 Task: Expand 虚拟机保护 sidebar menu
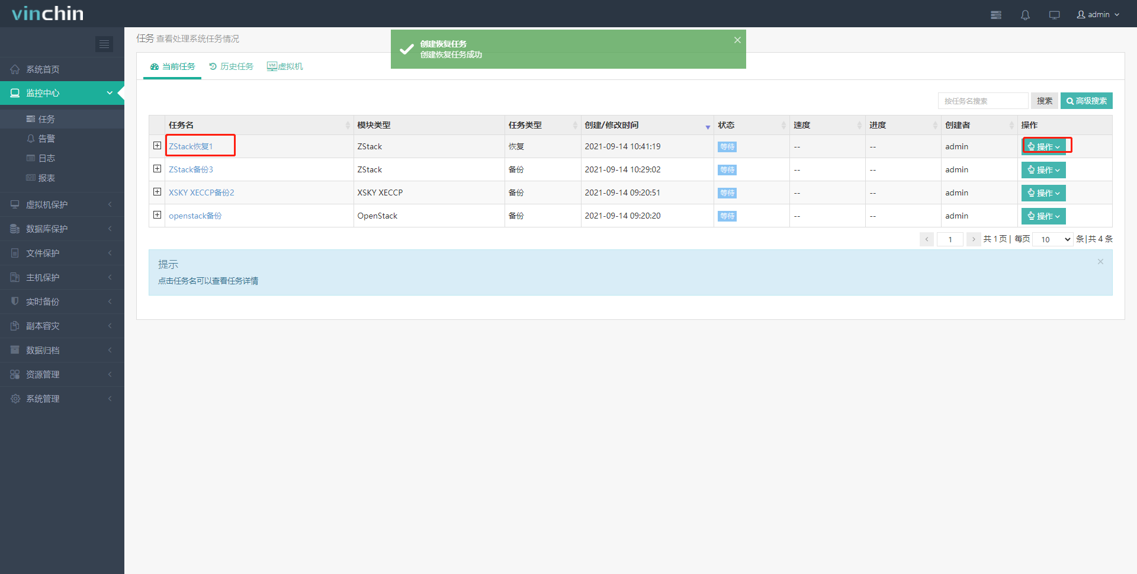click(62, 204)
